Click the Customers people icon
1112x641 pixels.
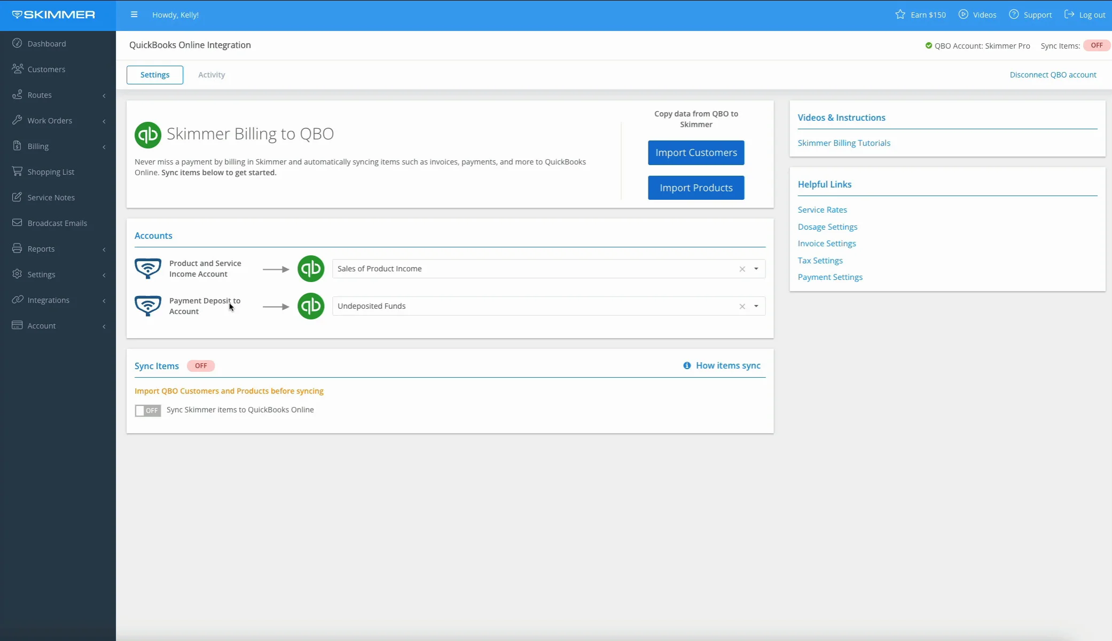coord(17,69)
